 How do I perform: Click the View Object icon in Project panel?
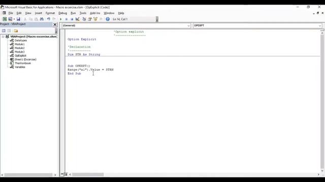[x=9, y=31]
